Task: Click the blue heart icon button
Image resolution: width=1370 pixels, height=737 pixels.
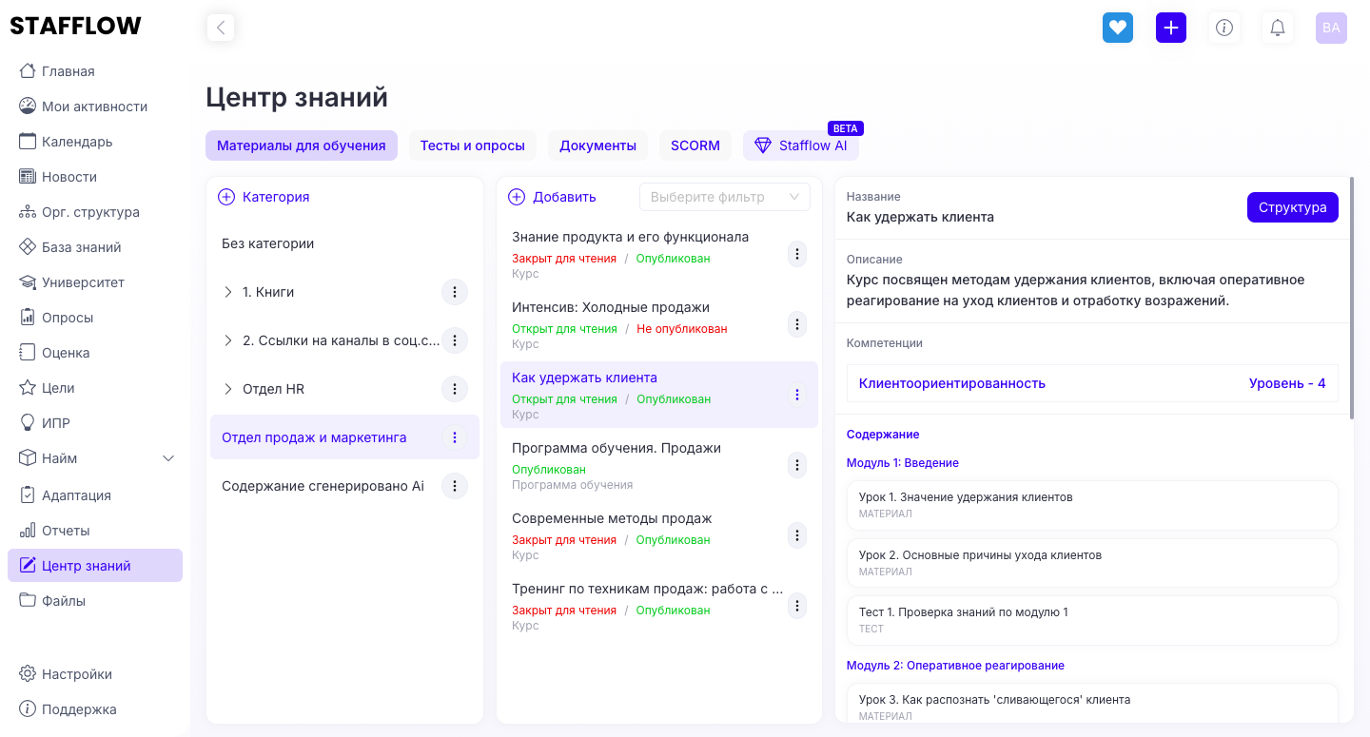Action: (x=1118, y=28)
